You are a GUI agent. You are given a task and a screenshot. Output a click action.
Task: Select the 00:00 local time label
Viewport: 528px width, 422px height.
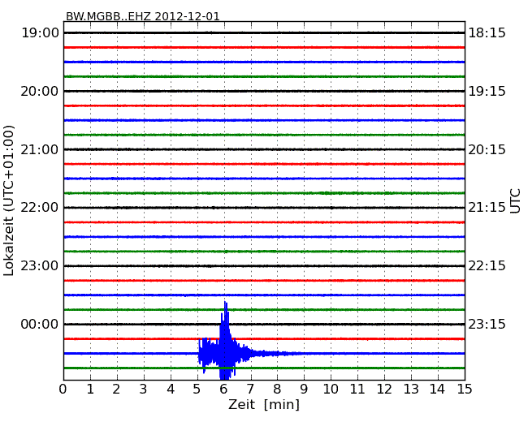click(40, 324)
